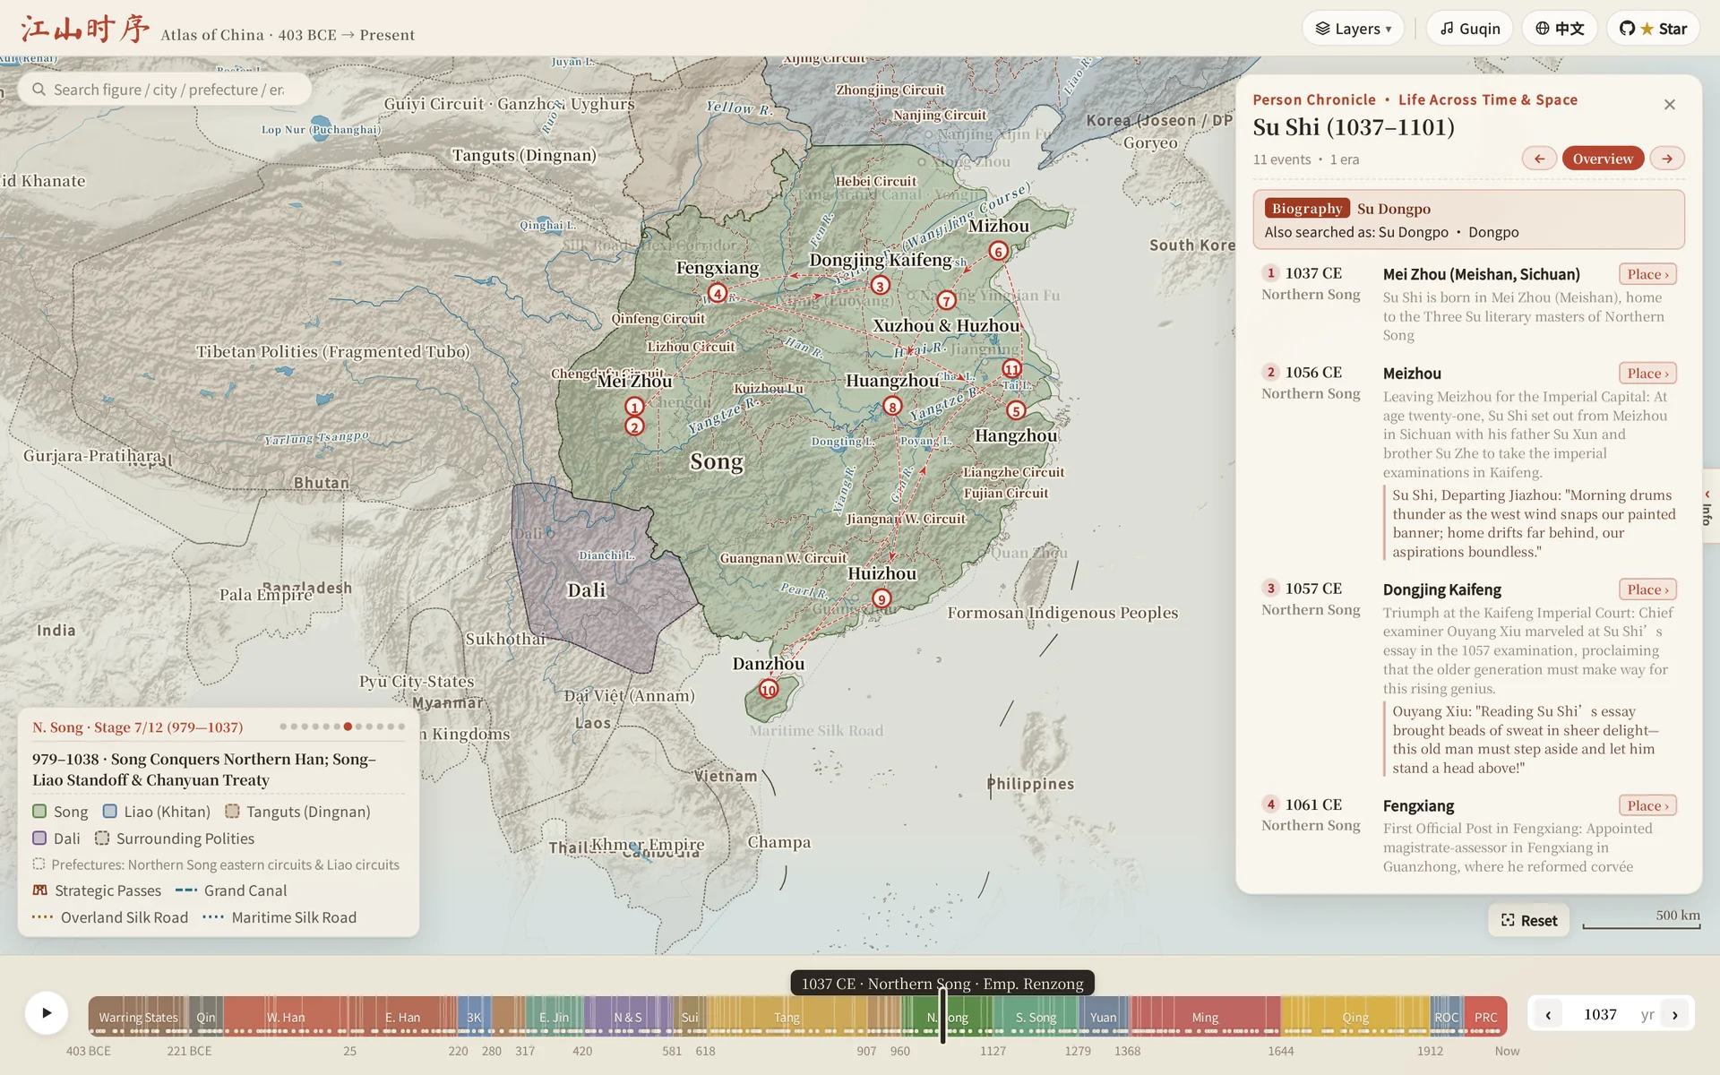Close the Person Chronicle panel

[x=1670, y=105]
